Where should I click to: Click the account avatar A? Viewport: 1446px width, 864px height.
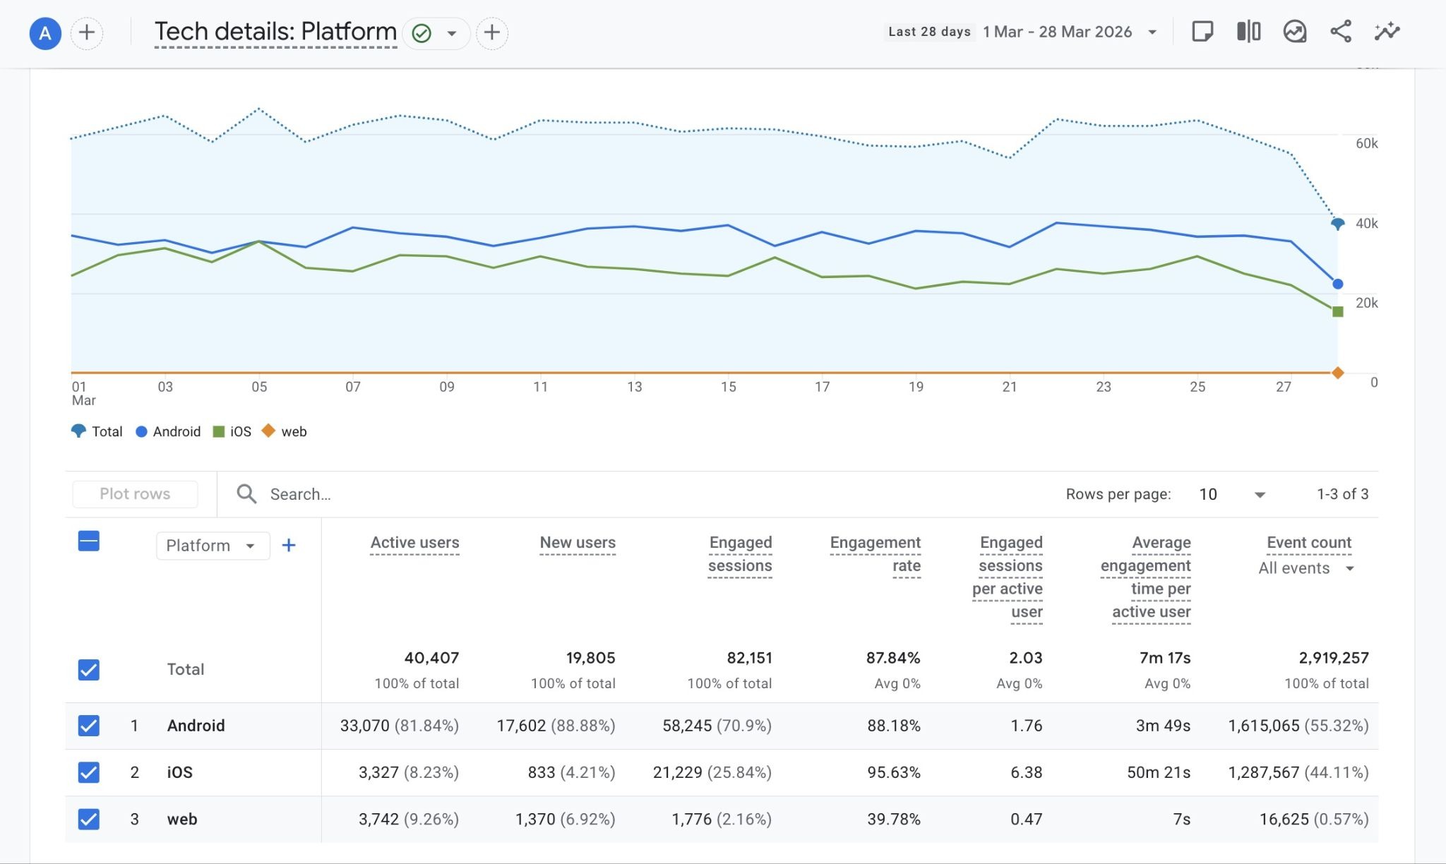pos(45,32)
